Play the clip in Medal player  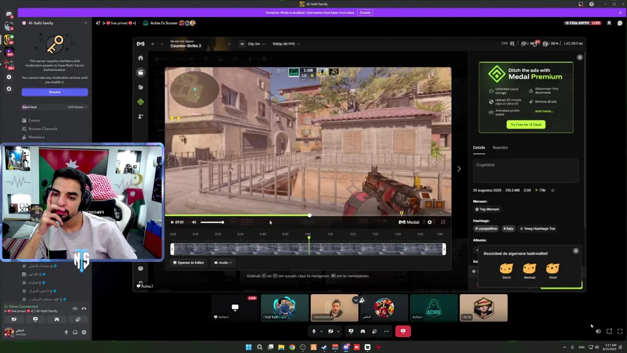point(172,222)
